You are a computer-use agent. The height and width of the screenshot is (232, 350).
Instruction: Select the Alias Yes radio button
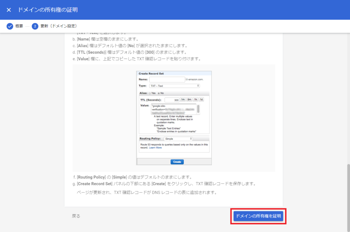149,93
